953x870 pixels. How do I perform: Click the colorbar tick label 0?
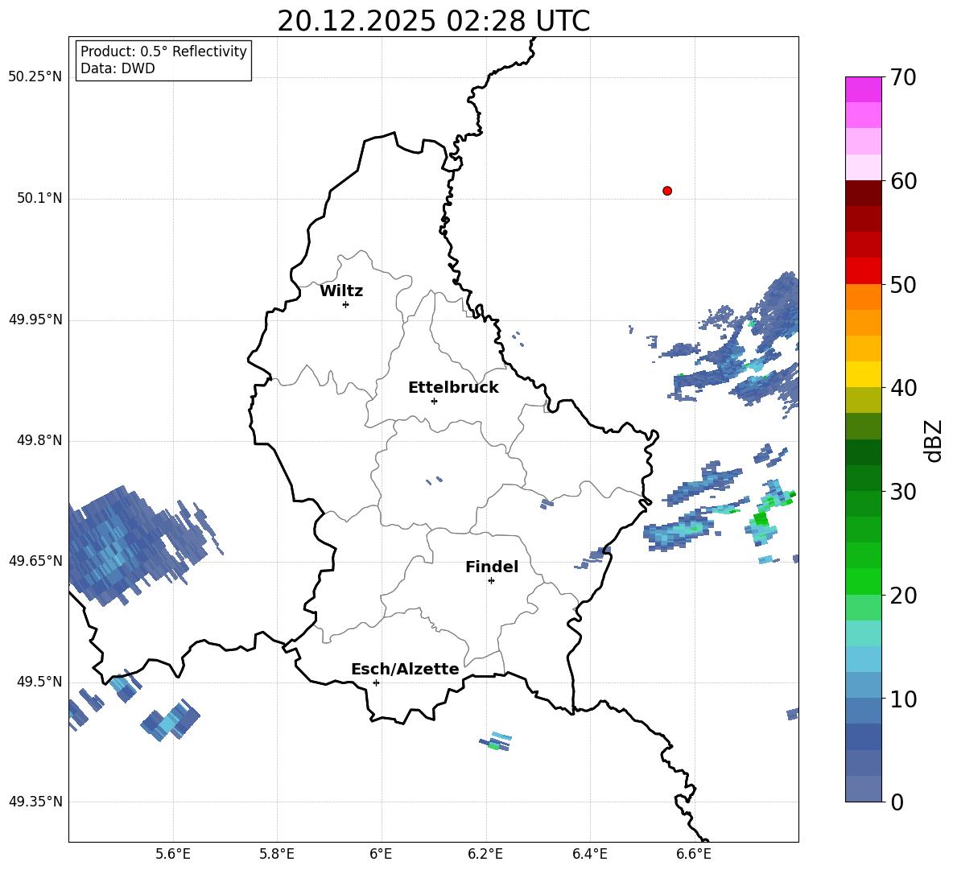pos(897,802)
